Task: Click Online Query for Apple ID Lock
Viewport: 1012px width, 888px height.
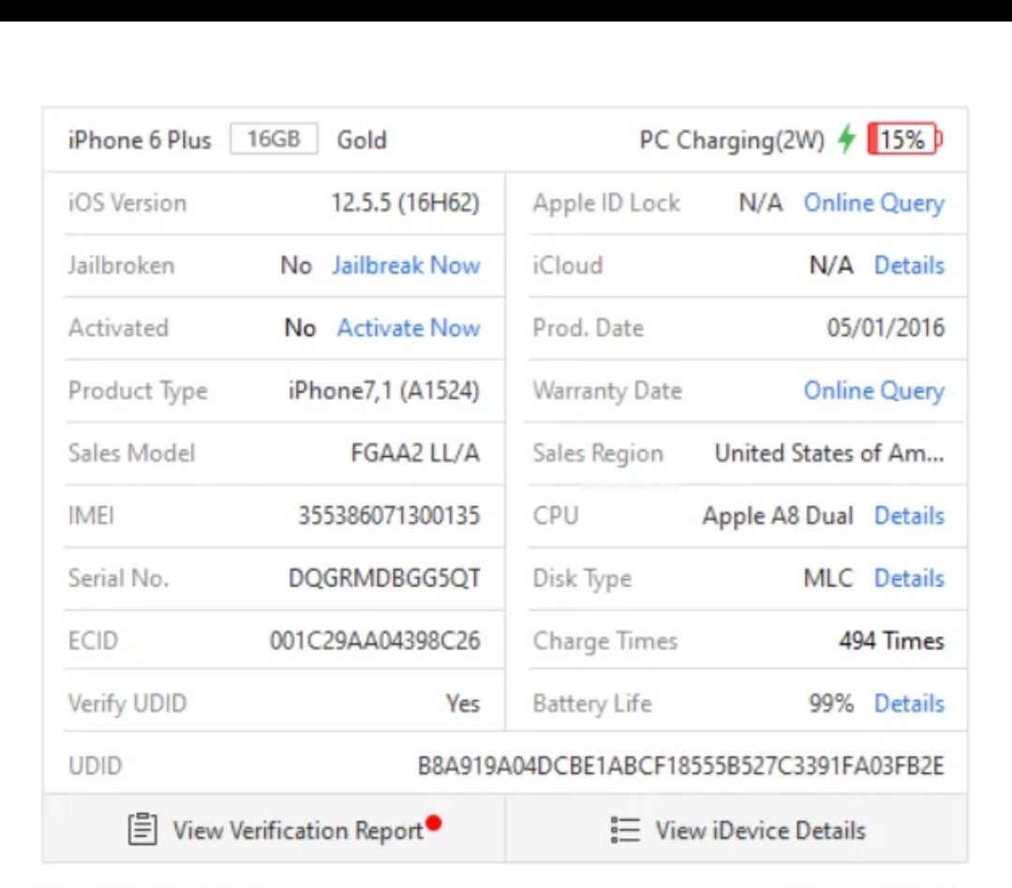Action: (874, 203)
